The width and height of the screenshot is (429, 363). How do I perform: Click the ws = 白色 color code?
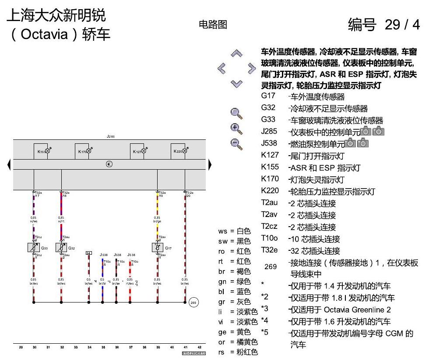click(x=235, y=231)
